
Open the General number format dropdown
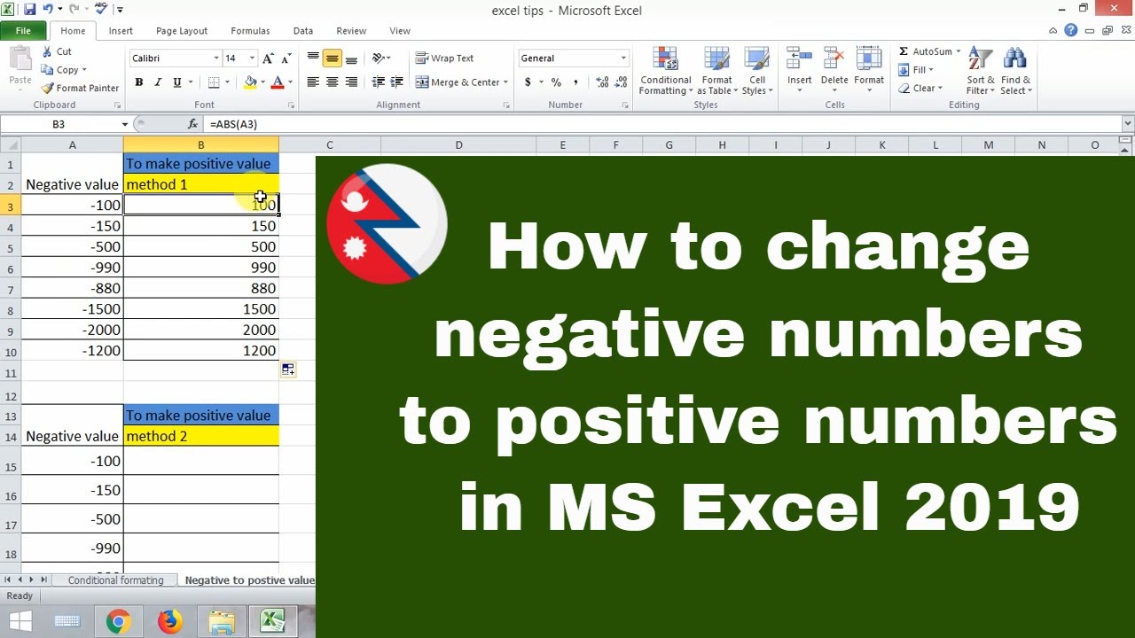coord(623,58)
